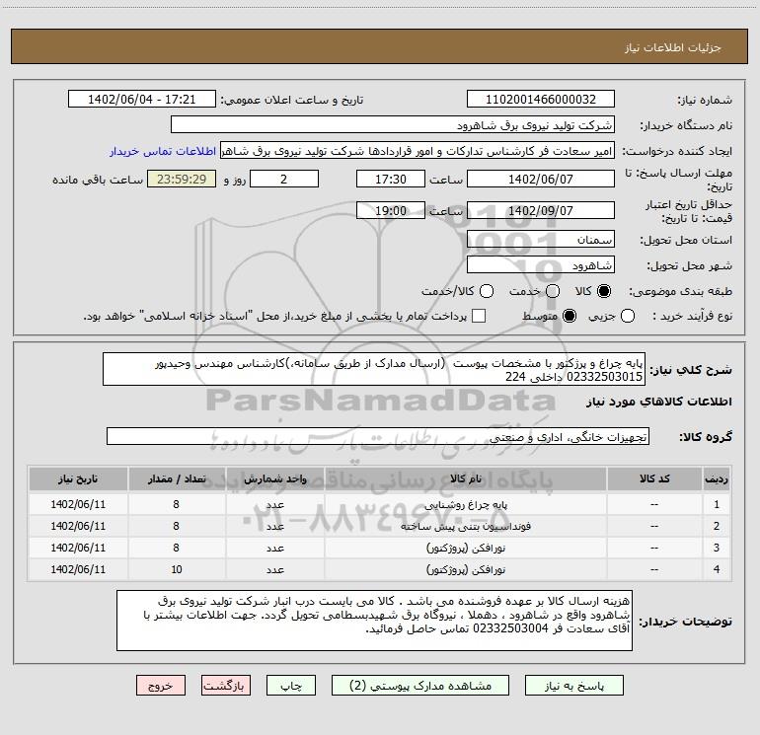Viewport: 760px width, 735px height.
Task: Click the response deadline date 1402/06/07
Action: pyautogui.click(x=541, y=179)
